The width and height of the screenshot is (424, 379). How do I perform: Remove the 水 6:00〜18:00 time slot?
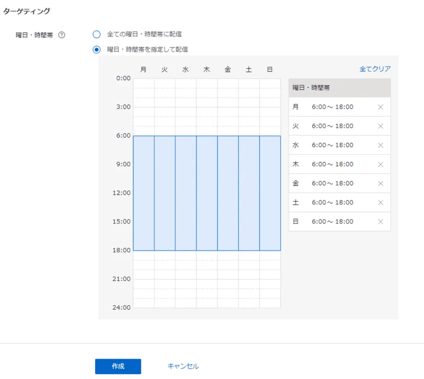tap(381, 145)
